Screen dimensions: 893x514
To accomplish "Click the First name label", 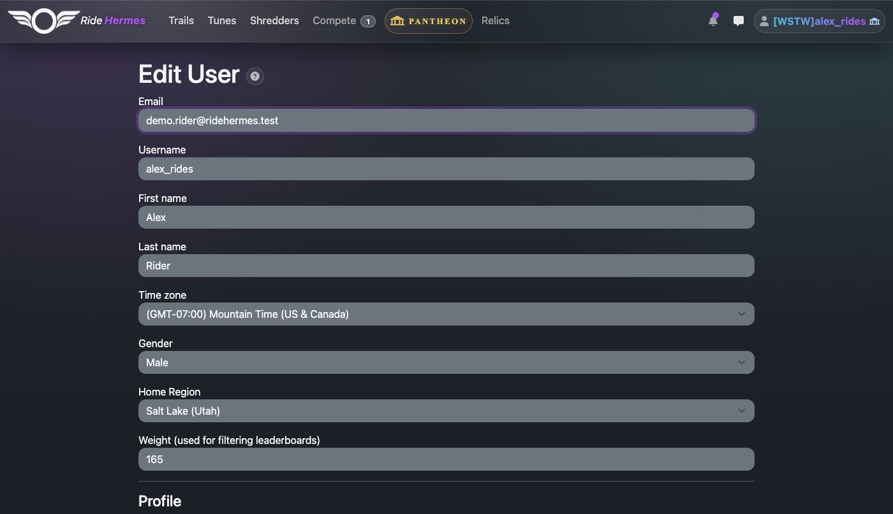I will point(163,198).
